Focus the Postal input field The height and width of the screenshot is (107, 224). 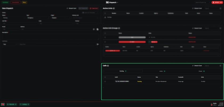pyautogui.click(x=10, y=29)
